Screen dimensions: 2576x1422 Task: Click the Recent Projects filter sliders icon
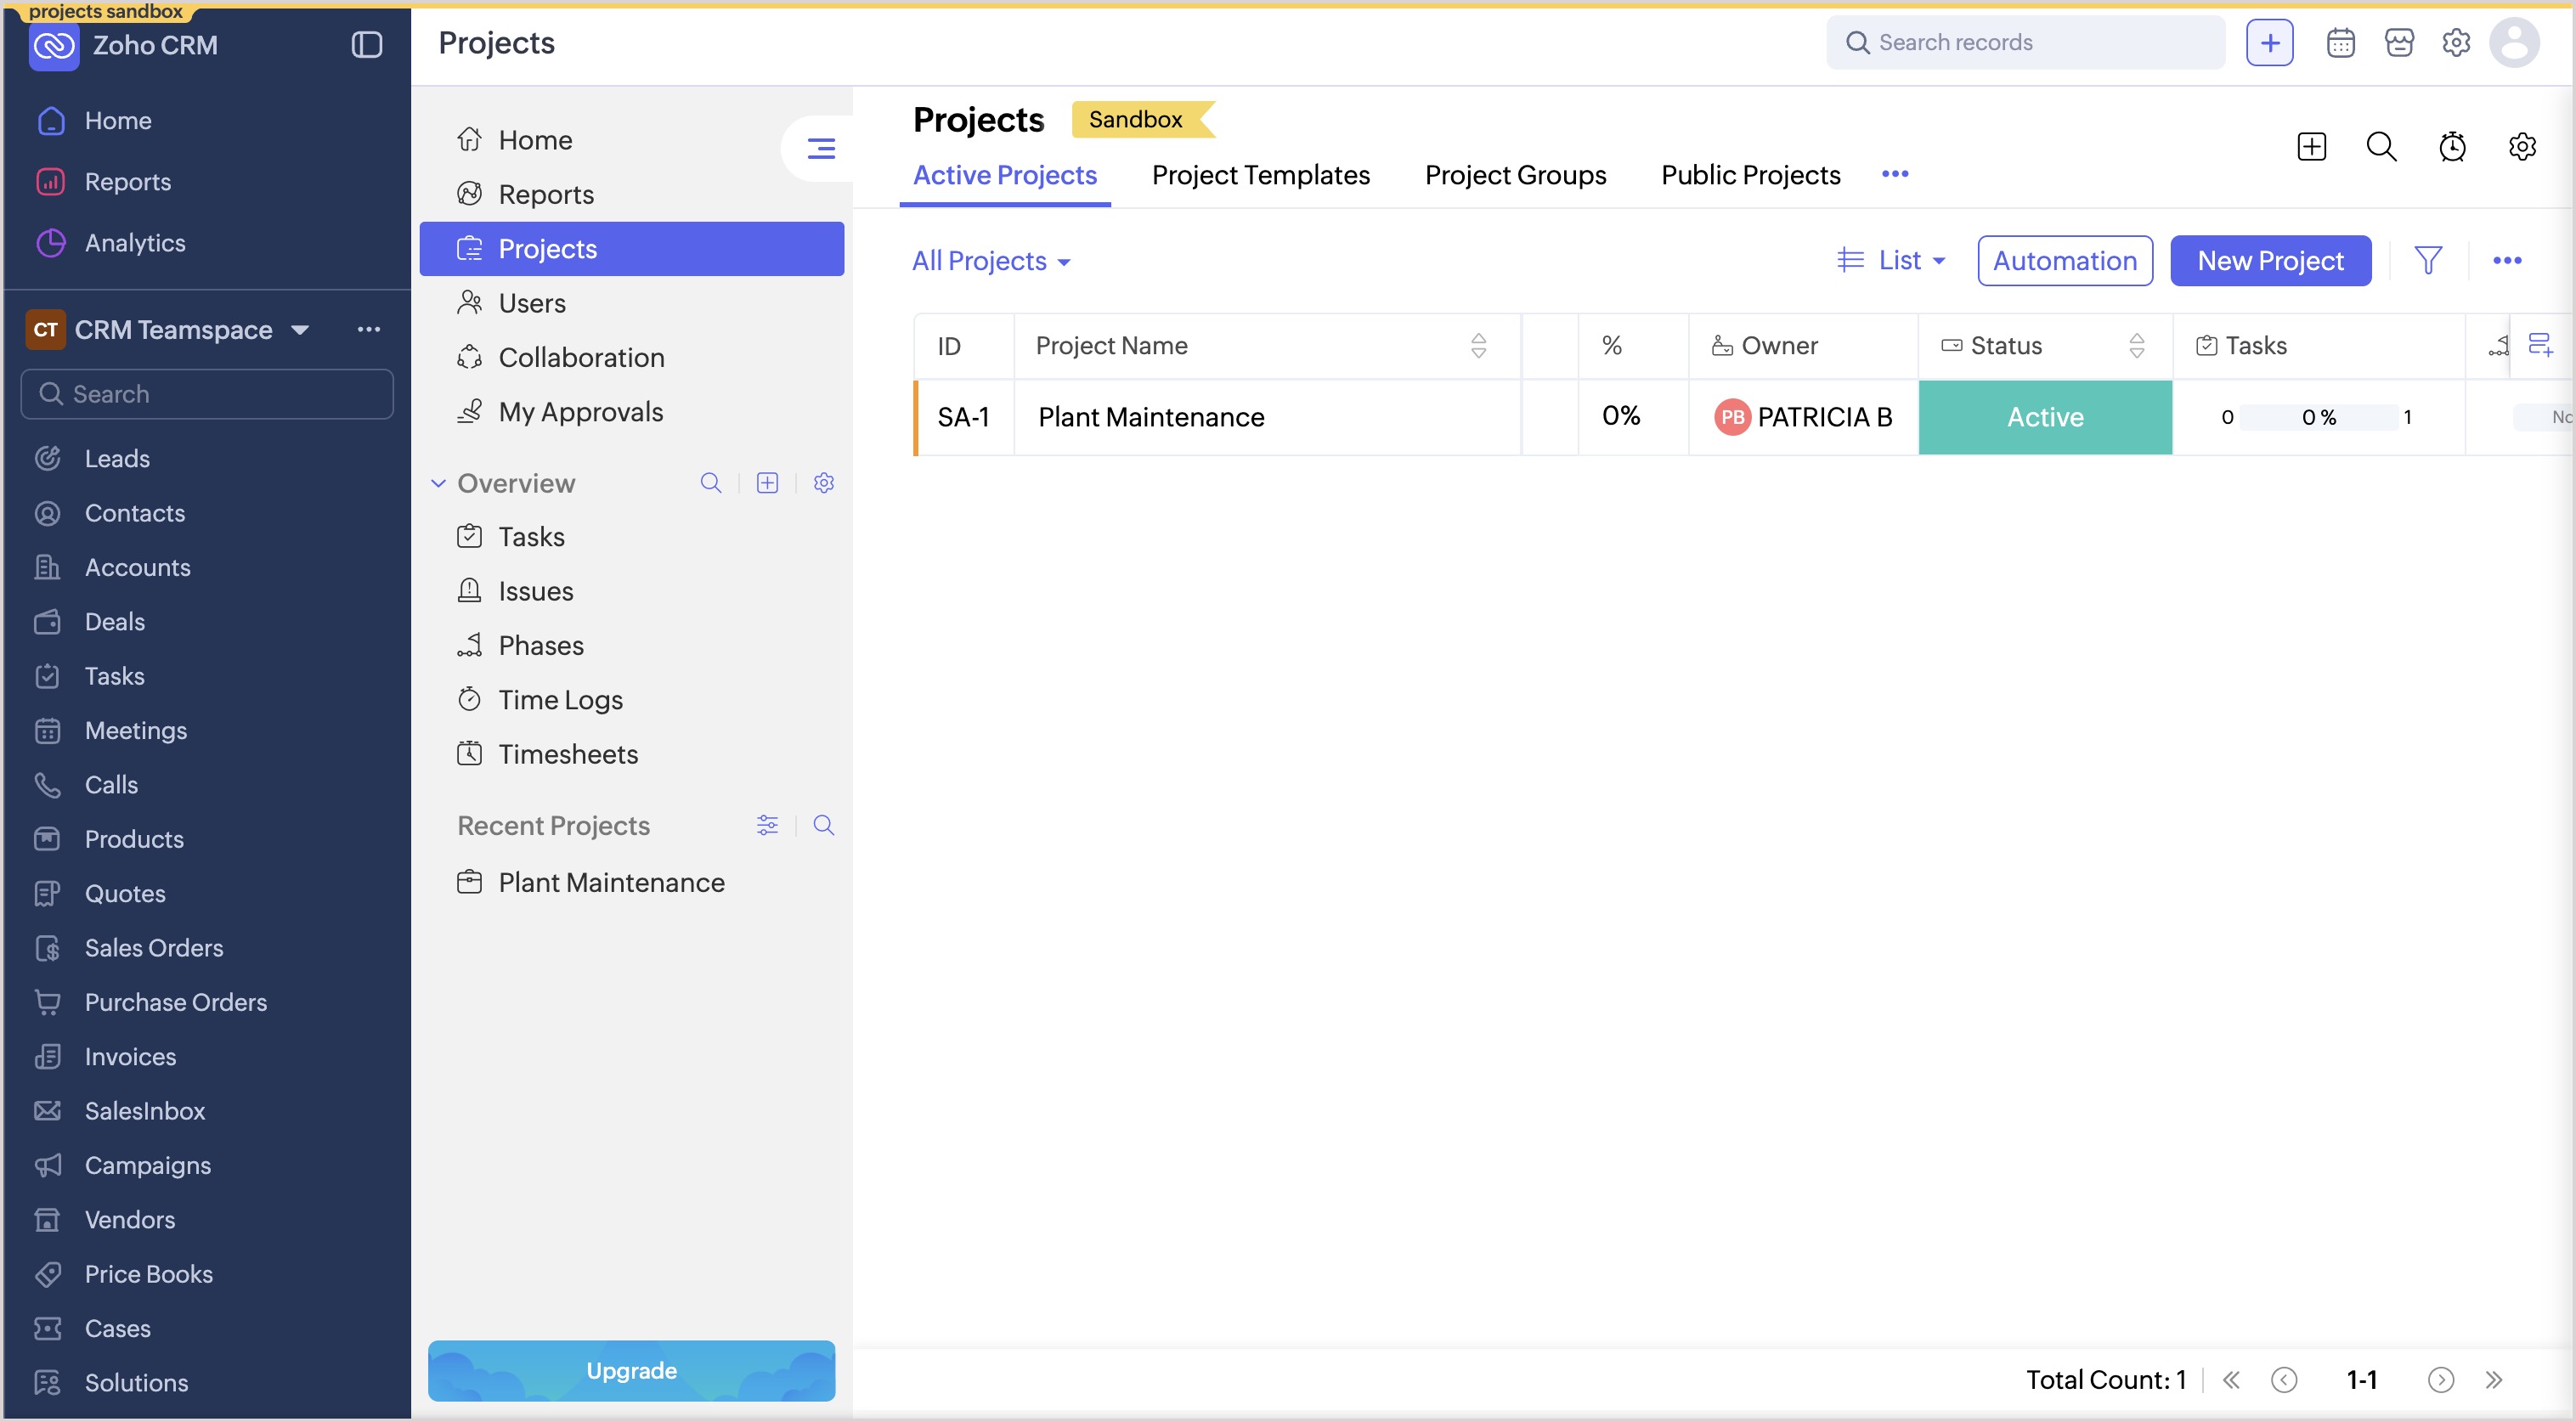click(x=767, y=825)
